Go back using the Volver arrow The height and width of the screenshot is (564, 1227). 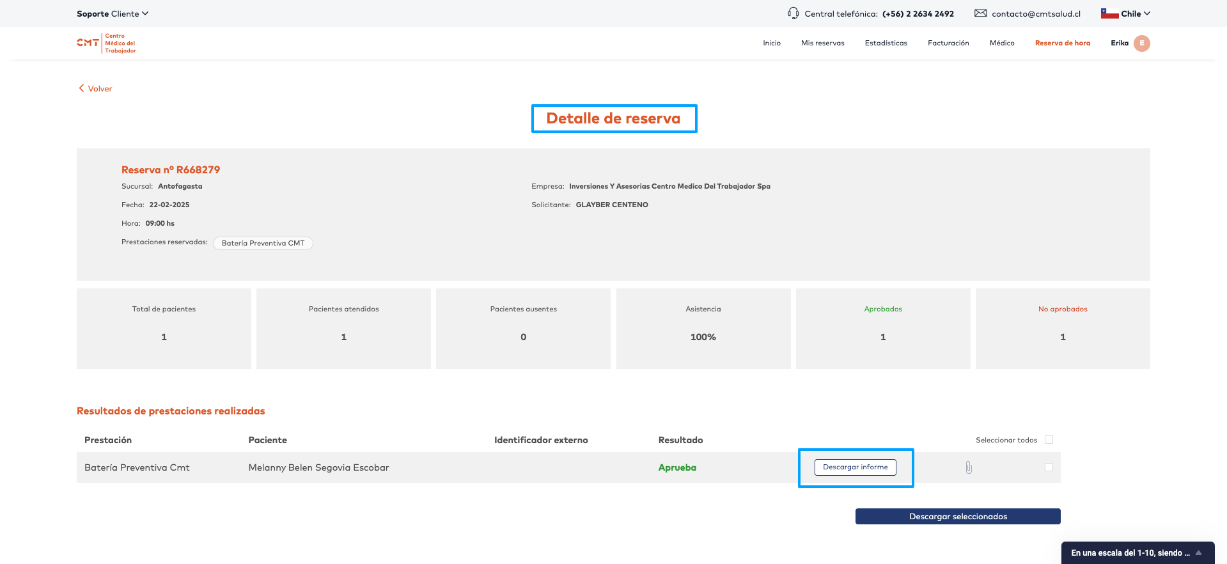[82, 88]
